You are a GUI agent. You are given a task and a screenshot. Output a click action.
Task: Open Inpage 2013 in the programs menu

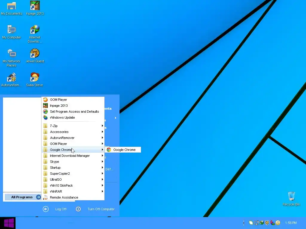(73, 106)
